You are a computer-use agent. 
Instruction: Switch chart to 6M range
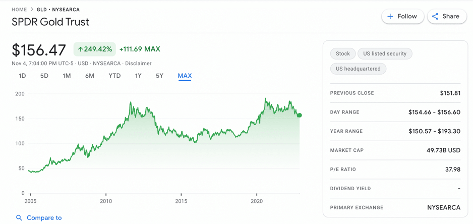pyautogui.click(x=90, y=76)
